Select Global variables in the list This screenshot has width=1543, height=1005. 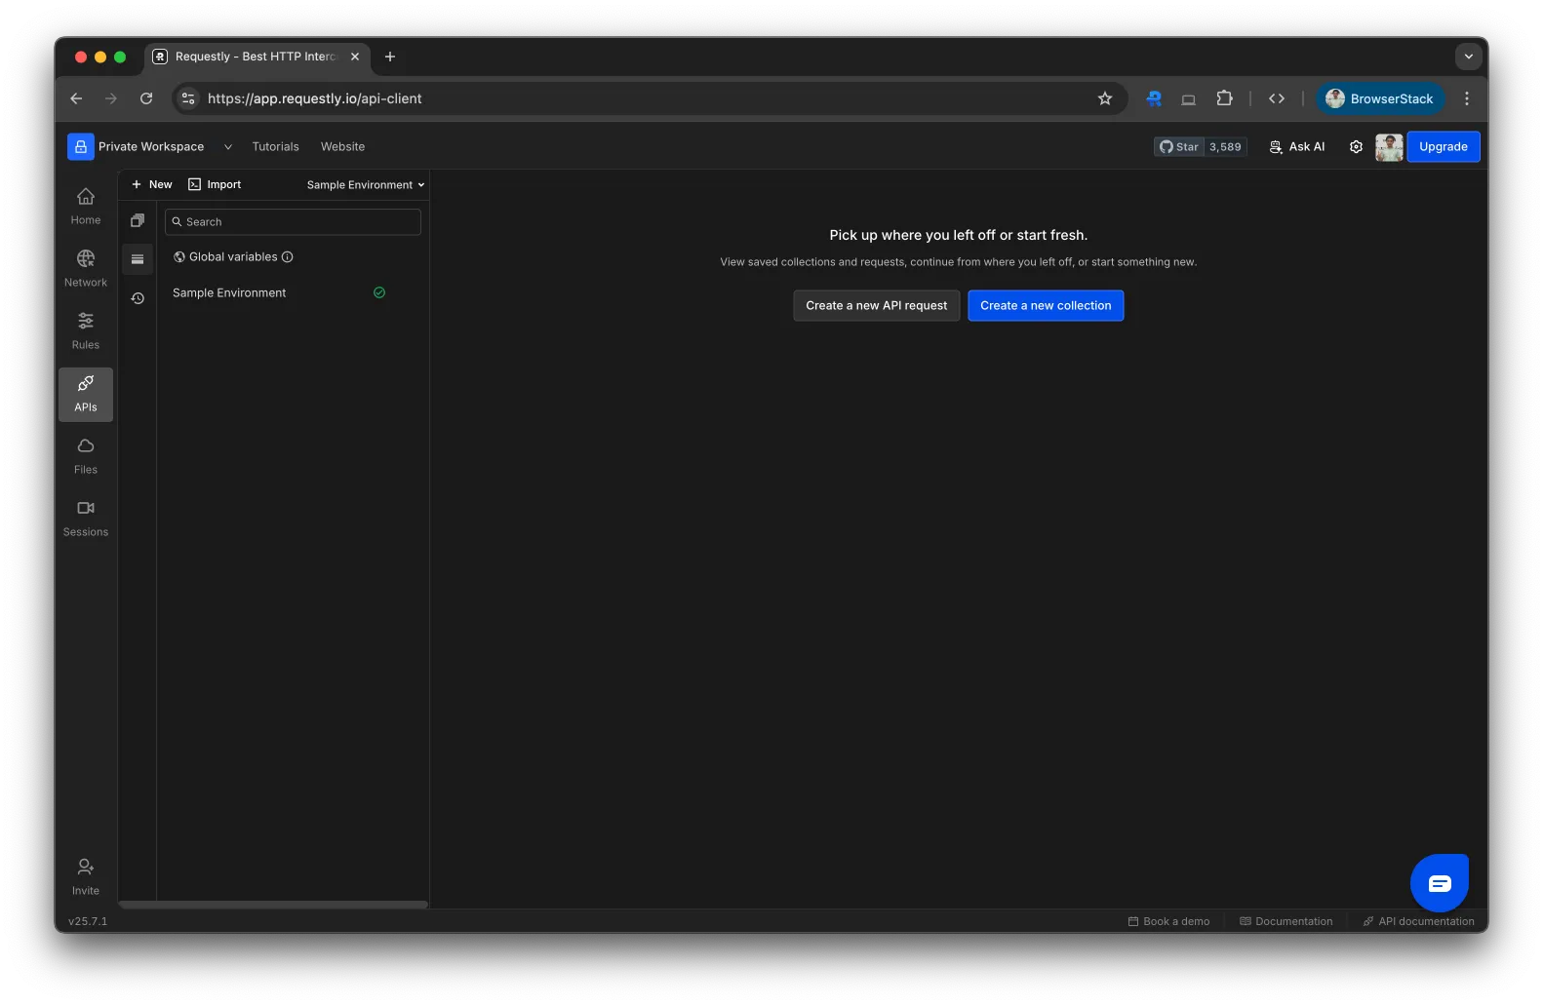click(x=233, y=257)
